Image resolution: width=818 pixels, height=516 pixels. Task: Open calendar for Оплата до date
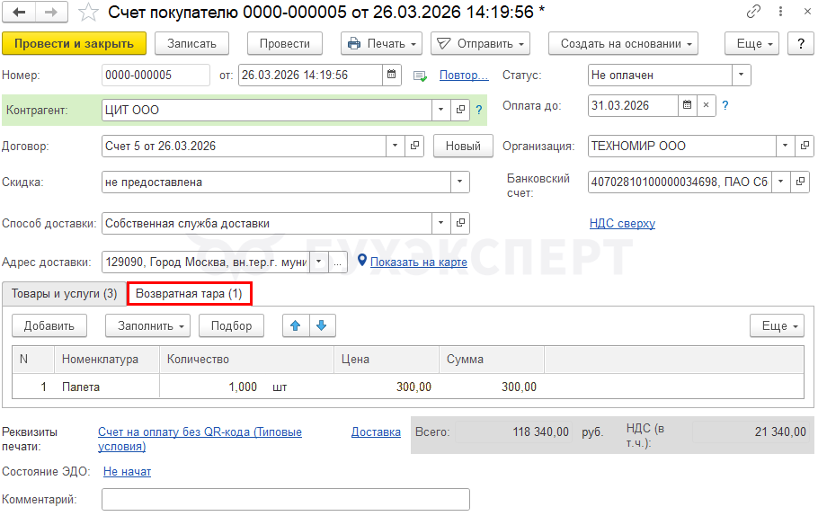687,105
